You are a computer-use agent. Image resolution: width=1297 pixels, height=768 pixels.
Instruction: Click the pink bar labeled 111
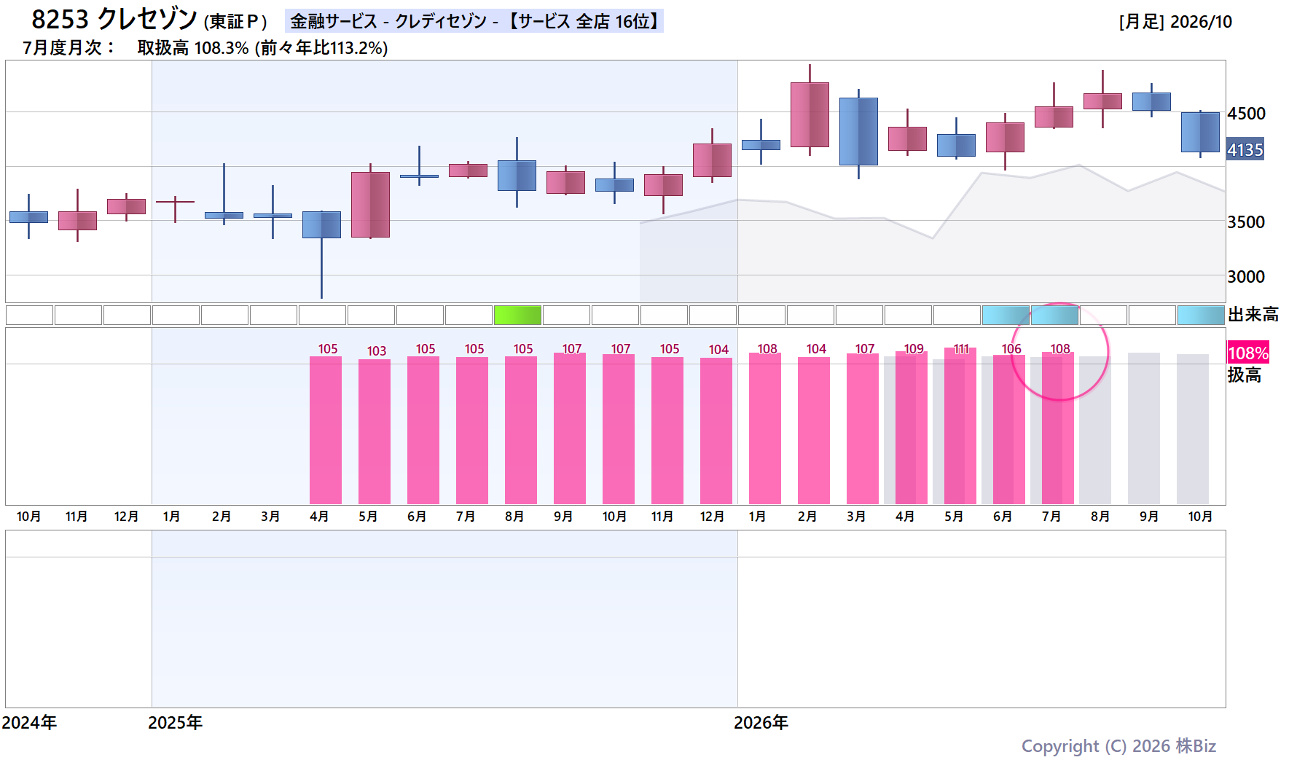960,426
